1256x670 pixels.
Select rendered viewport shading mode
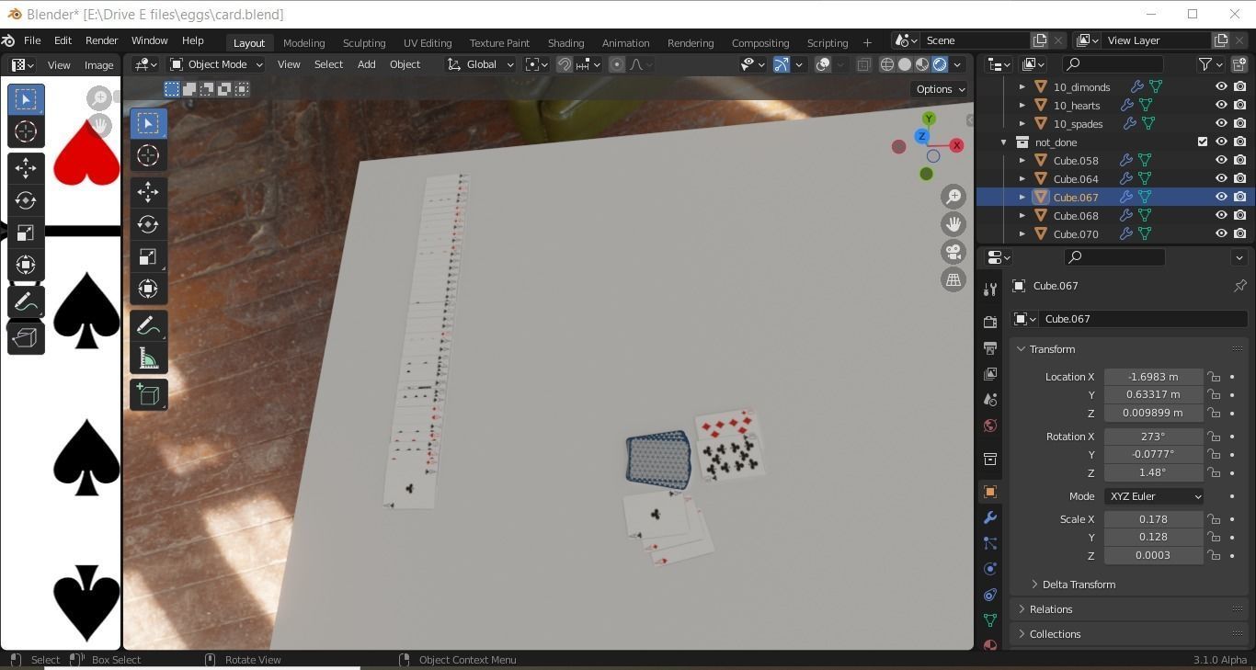tap(940, 64)
